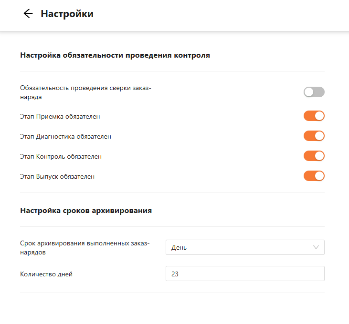Click the 'Этап Контроль обязателен' label

point(61,156)
